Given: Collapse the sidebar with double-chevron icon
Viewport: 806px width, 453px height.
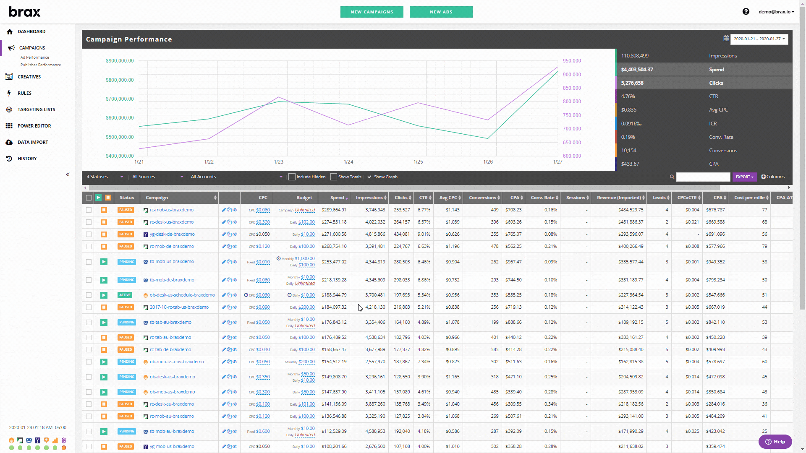Looking at the screenshot, I should (x=68, y=174).
